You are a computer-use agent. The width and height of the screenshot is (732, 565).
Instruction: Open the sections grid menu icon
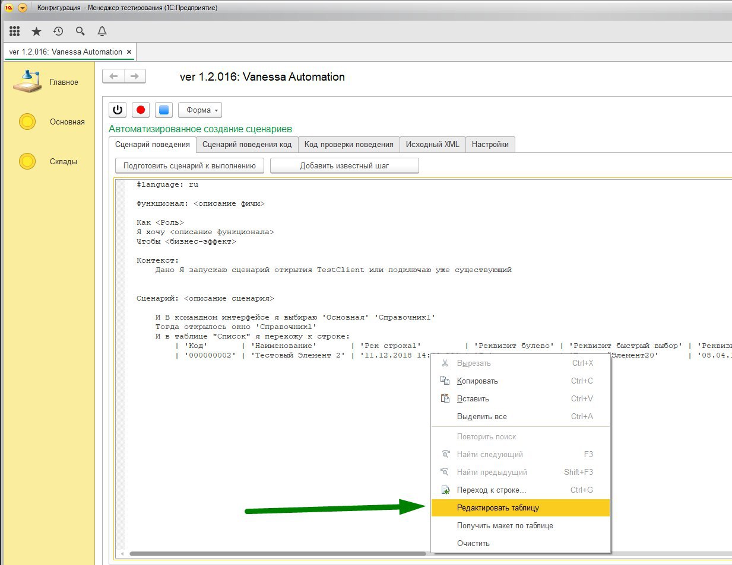pyautogui.click(x=15, y=31)
